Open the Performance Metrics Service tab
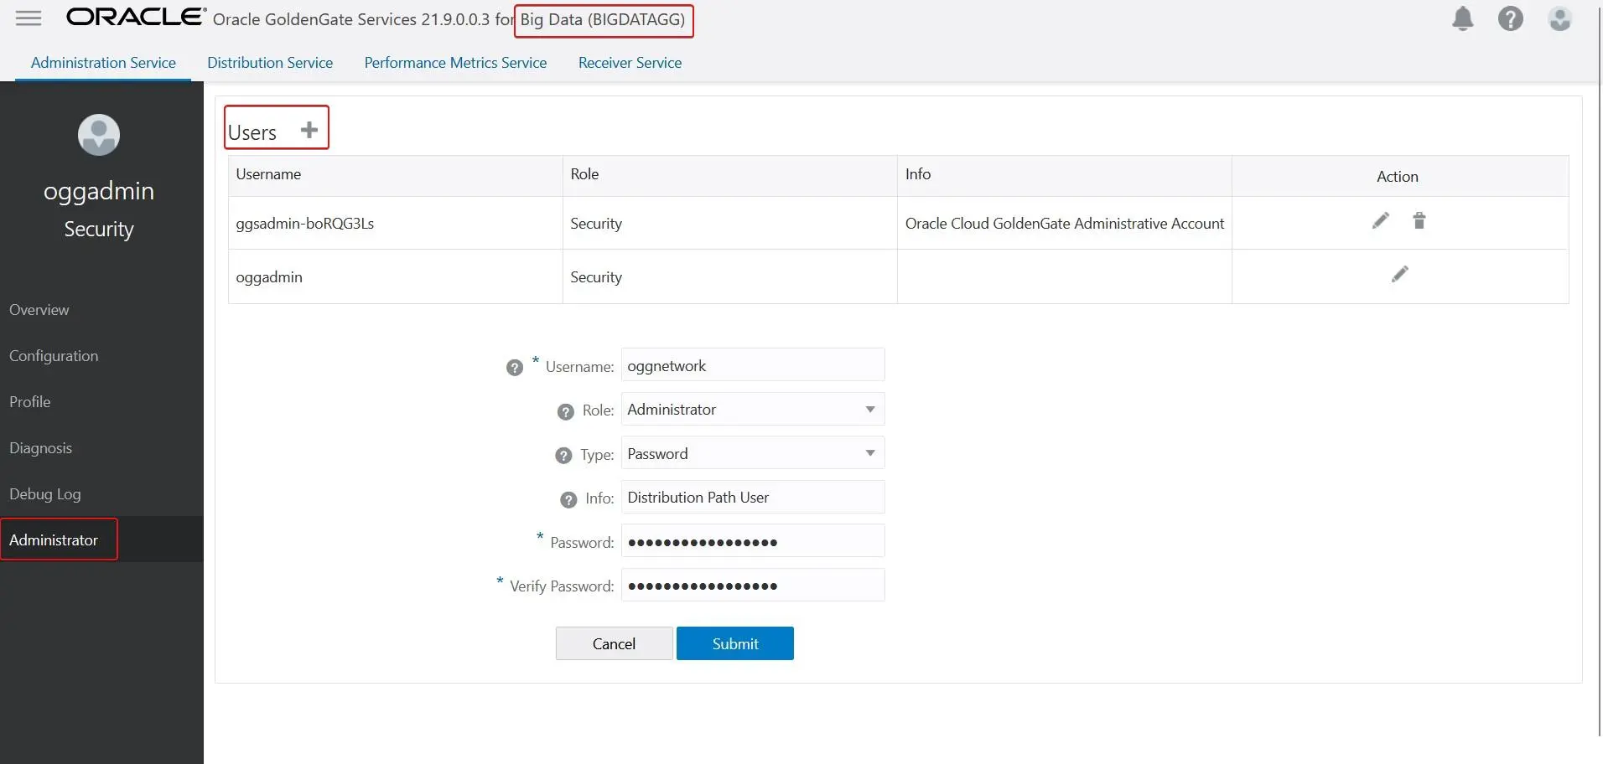 point(455,63)
